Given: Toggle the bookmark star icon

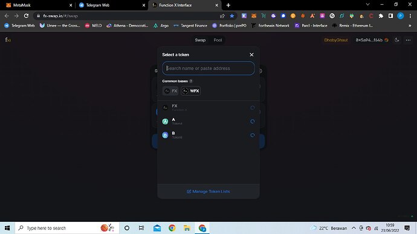Looking at the screenshot, I should tap(232, 16).
